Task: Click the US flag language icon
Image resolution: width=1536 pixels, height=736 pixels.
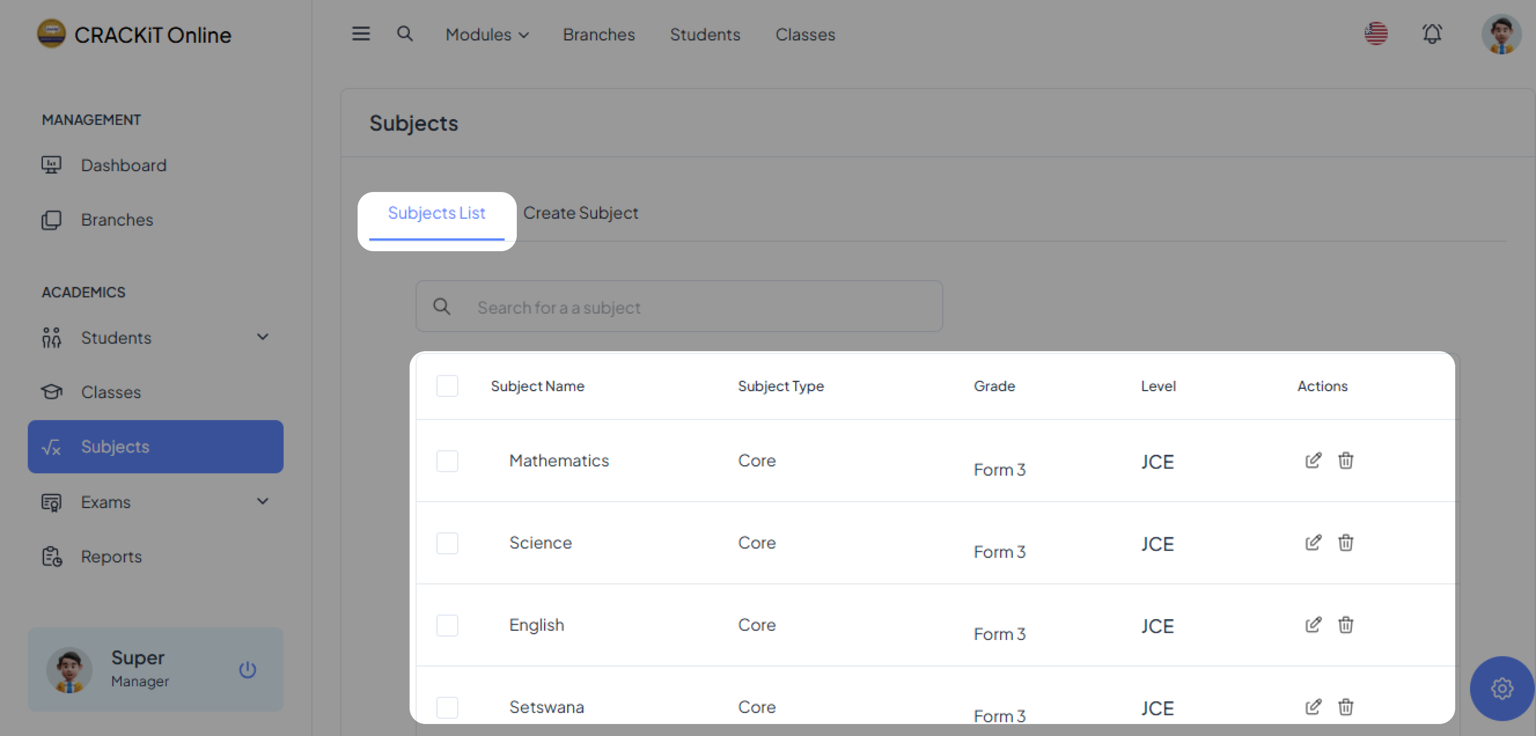Action: tap(1376, 34)
